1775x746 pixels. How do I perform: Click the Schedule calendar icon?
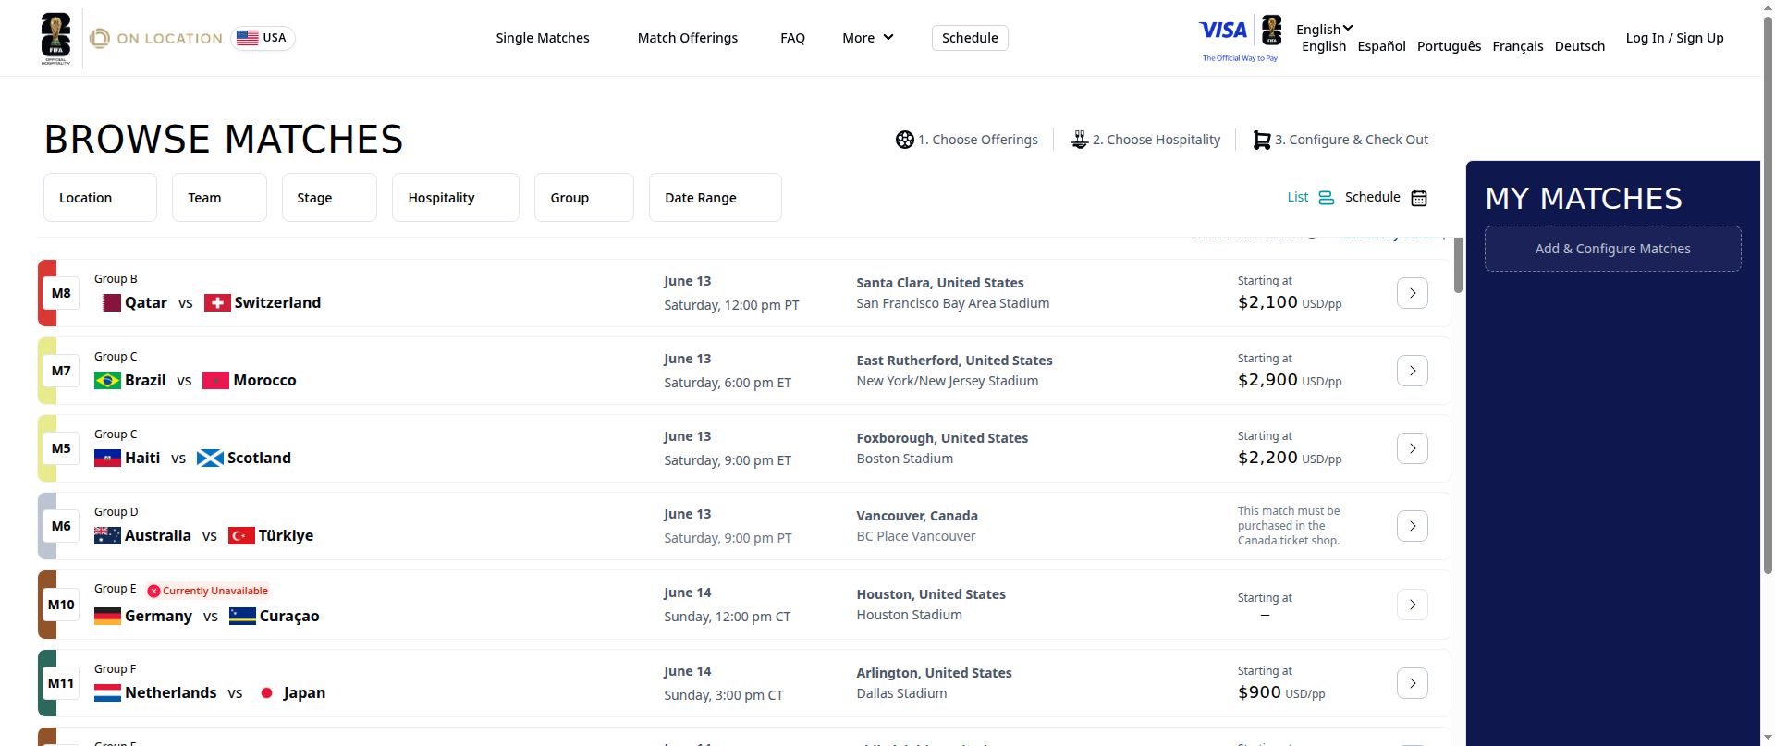1419,198
